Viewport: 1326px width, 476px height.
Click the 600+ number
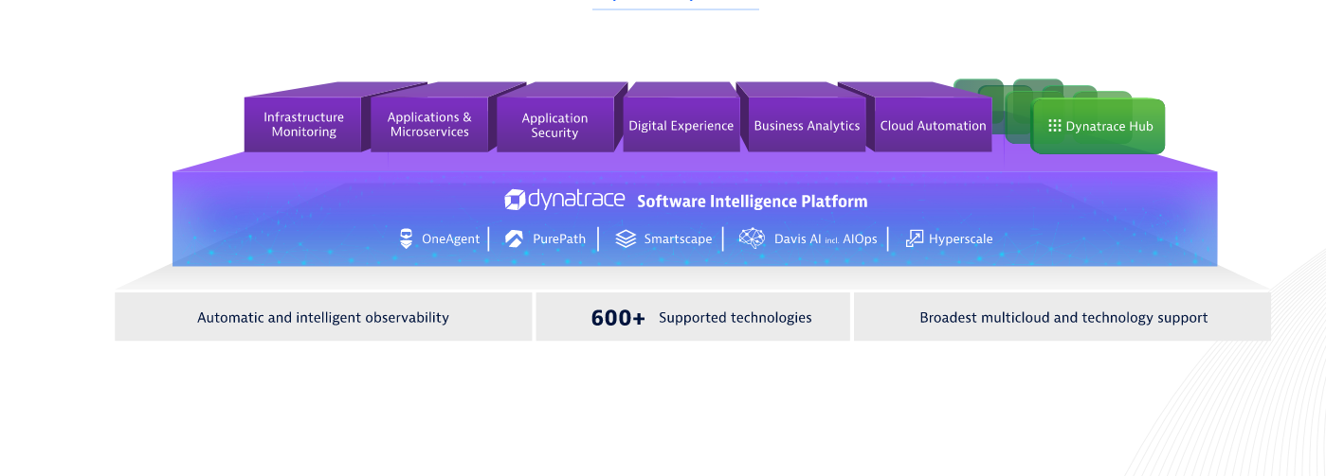(x=618, y=318)
